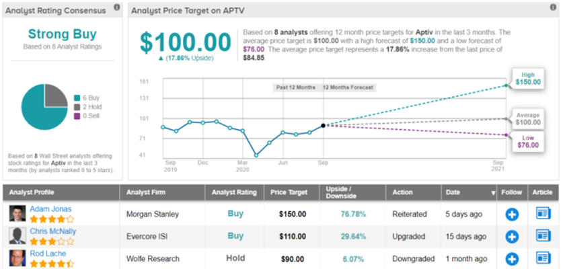Click Adam Jonas profile photo
561x269 pixels.
point(17,214)
